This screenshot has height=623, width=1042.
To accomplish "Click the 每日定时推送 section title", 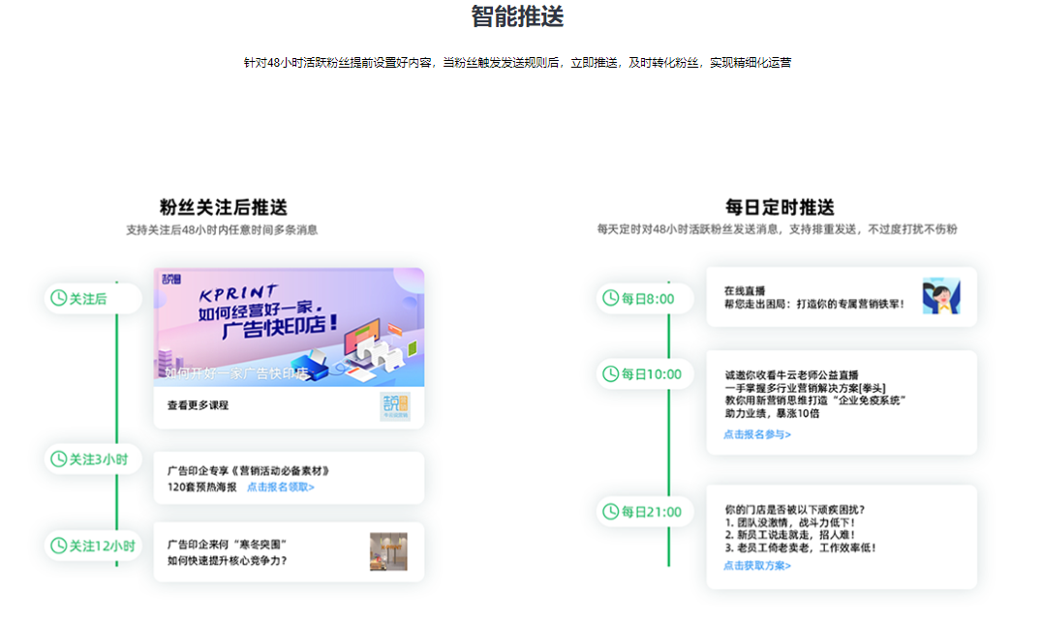I will coord(779,207).
